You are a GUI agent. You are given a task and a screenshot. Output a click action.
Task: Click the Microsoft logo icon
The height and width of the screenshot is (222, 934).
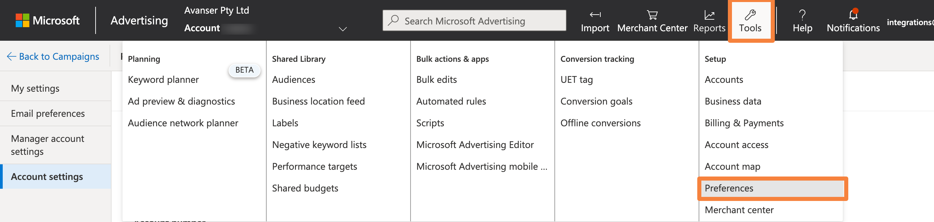pos(22,20)
